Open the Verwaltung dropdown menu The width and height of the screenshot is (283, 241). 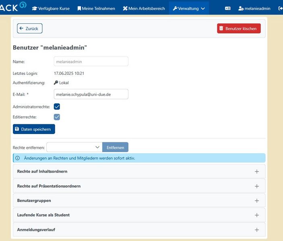pyautogui.click(x=189, y=8)
